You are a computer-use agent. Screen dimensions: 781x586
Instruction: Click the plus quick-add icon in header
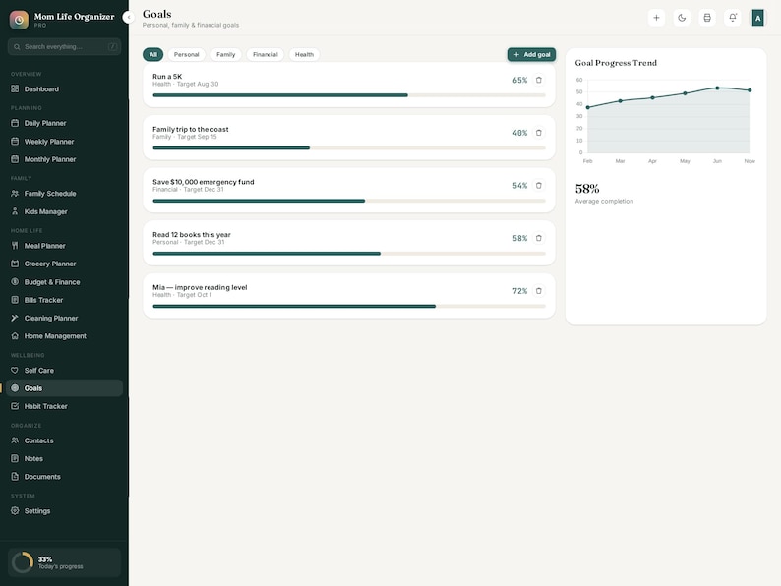656,18
